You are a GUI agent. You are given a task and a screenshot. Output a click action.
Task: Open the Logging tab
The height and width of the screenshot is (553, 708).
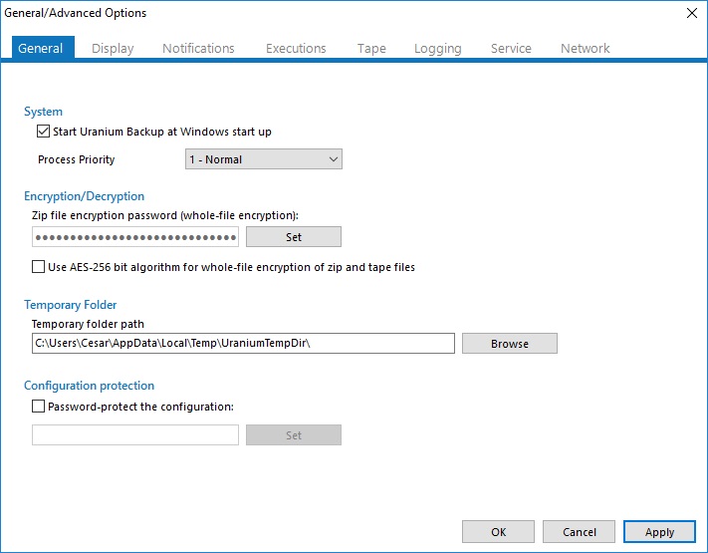point(437,49)
